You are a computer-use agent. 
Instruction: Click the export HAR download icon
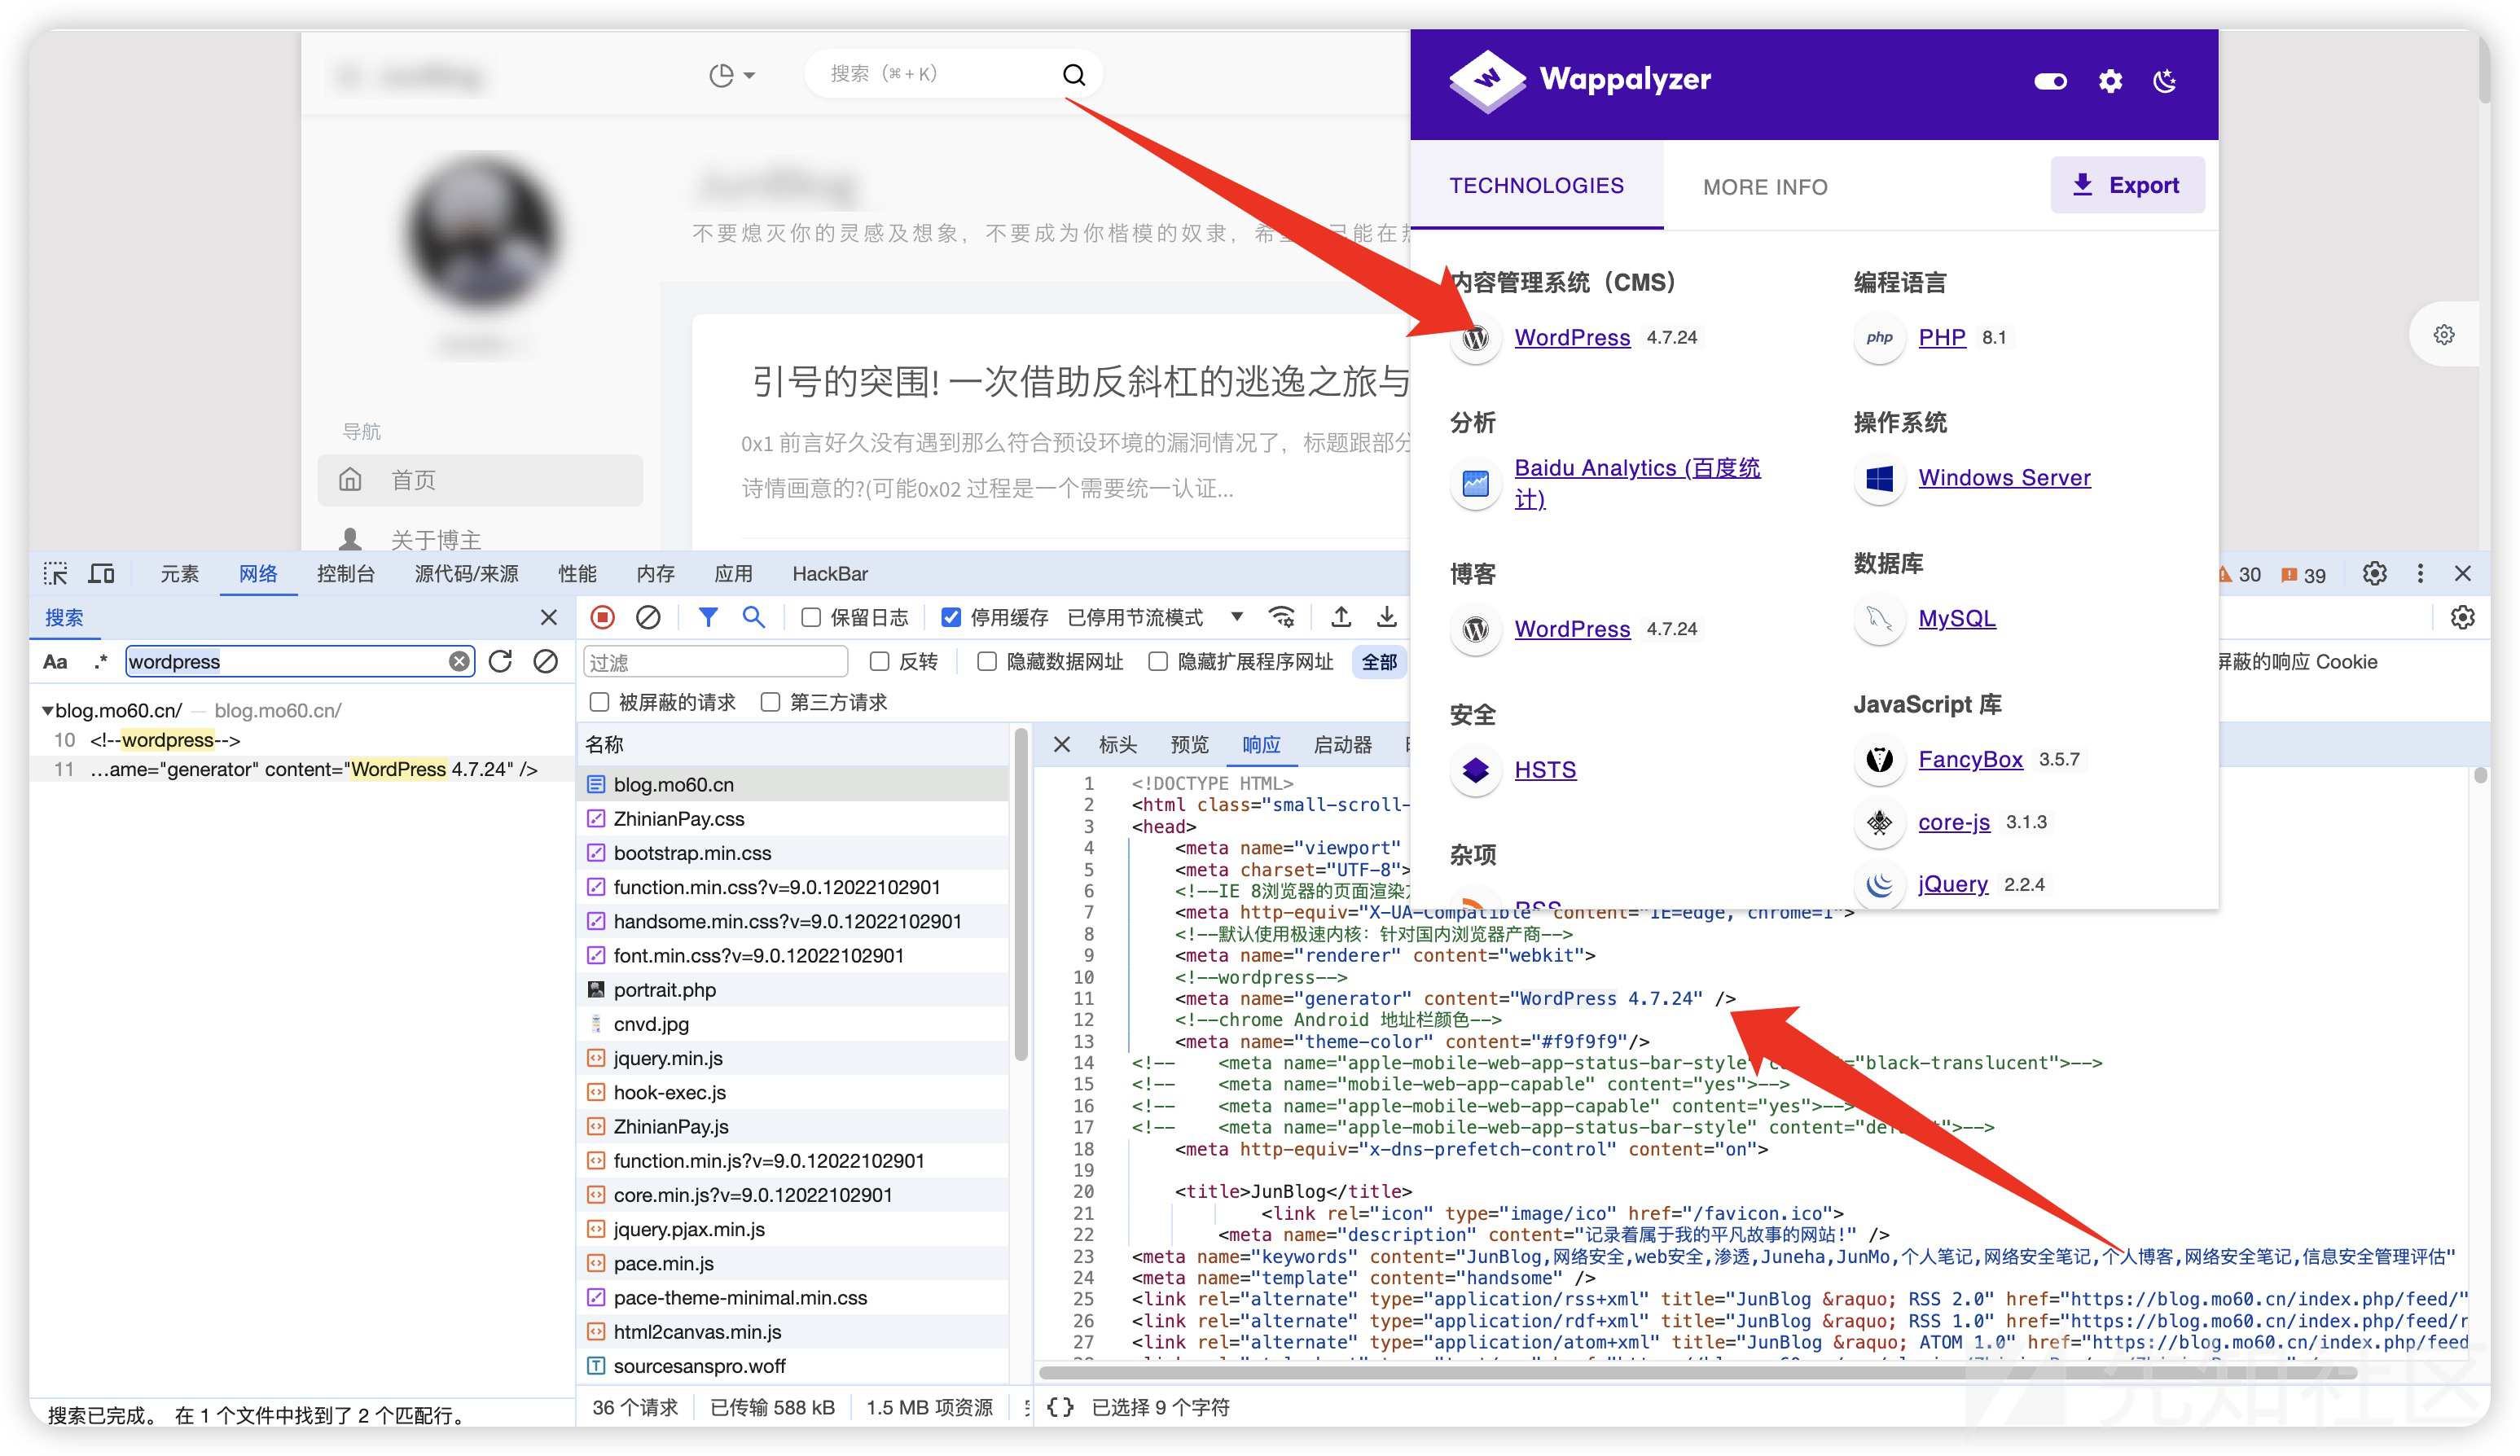(x=1387, y=617)
